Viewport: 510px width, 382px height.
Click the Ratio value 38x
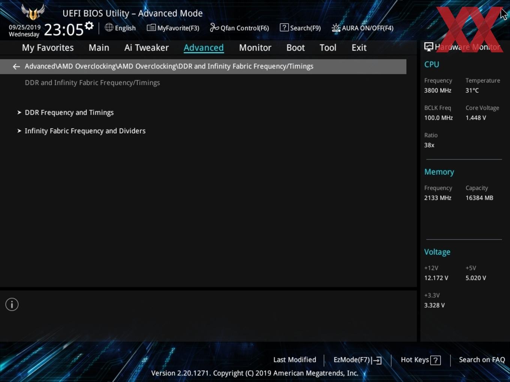[429, 145]
